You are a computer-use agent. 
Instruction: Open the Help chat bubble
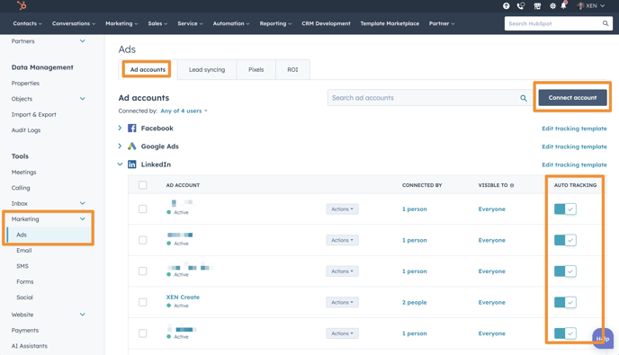point(603,339)
